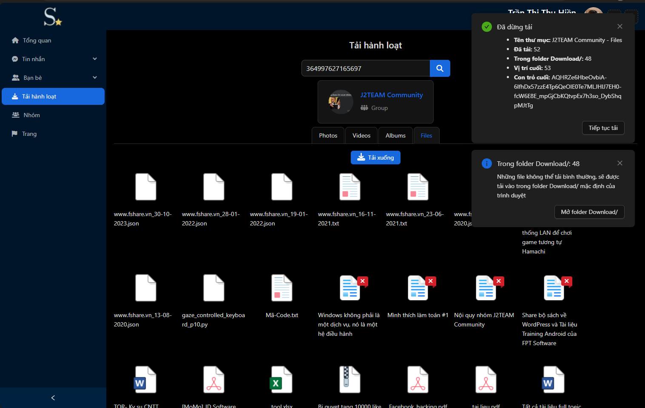
Task: Select the Bi quyet tang 10000 like zip icon
Action: tap(350, 380)
